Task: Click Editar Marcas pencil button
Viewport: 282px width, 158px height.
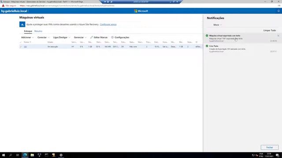Action: [99, 37]
